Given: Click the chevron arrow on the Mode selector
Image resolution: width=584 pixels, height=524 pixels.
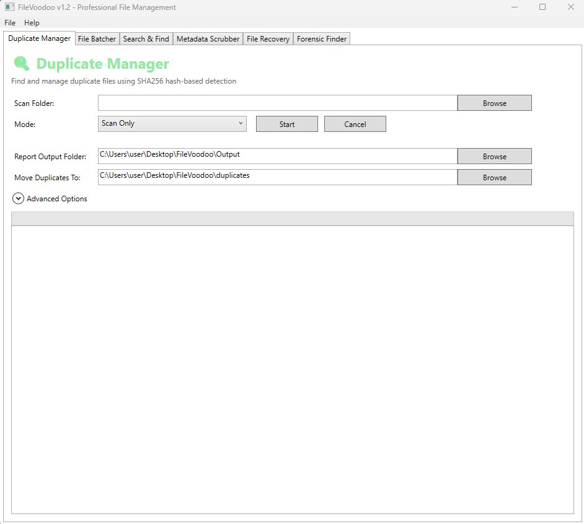Looking at the screenshot, I should (x=241, y=123).
